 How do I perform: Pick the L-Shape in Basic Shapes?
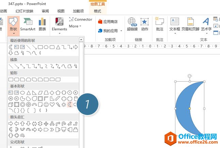click(52, 99)
